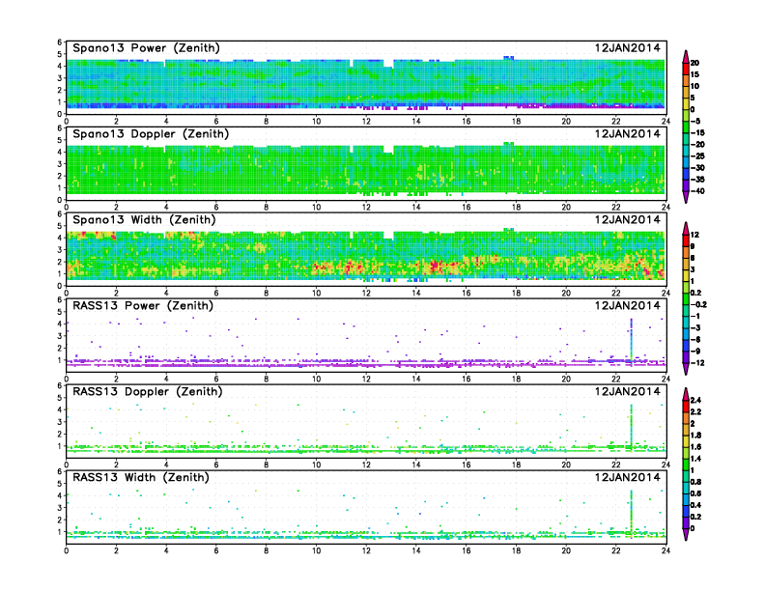The height and width of the screenshot is (591, 765).
Task: Click the '-12' label on the middle colorbar
Action: (x=697, y=363)
